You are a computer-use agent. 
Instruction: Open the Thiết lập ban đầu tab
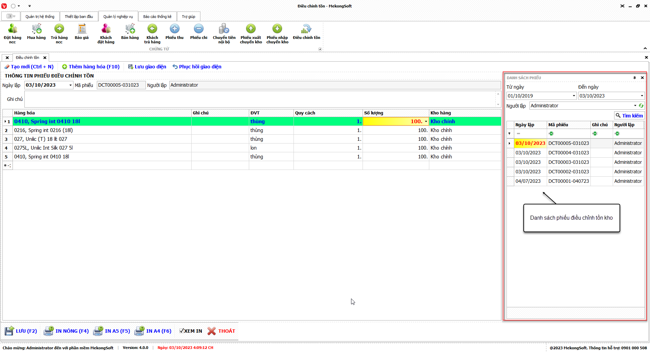pyautogui.click(x=79, y=17)
